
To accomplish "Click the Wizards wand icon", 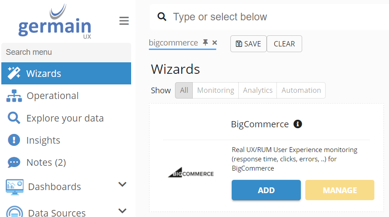I will [x=14, y=73].
